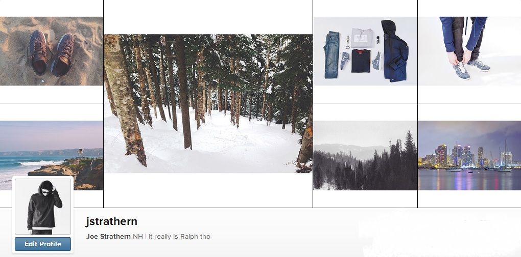View the foggy pine forest photo
This screenshot has width=521, height=257.
(x=365, y=155)
